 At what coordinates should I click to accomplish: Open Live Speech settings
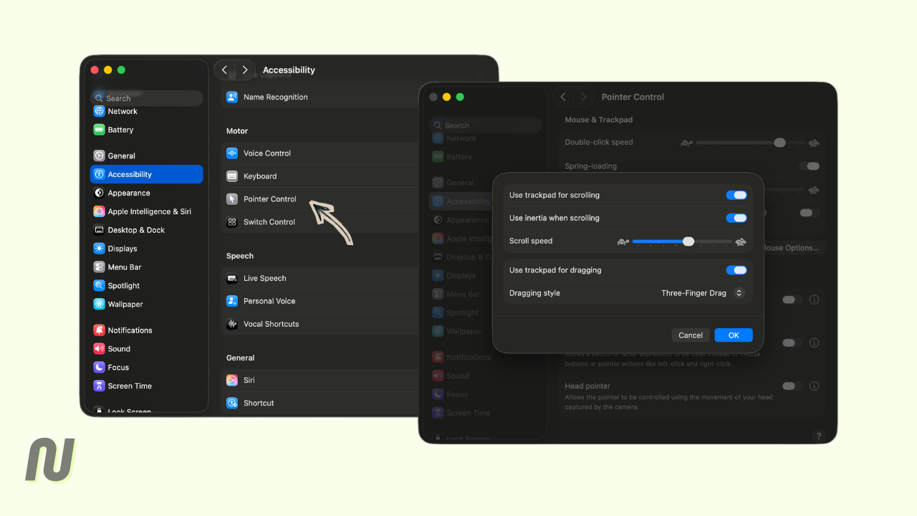coord(264,277)
